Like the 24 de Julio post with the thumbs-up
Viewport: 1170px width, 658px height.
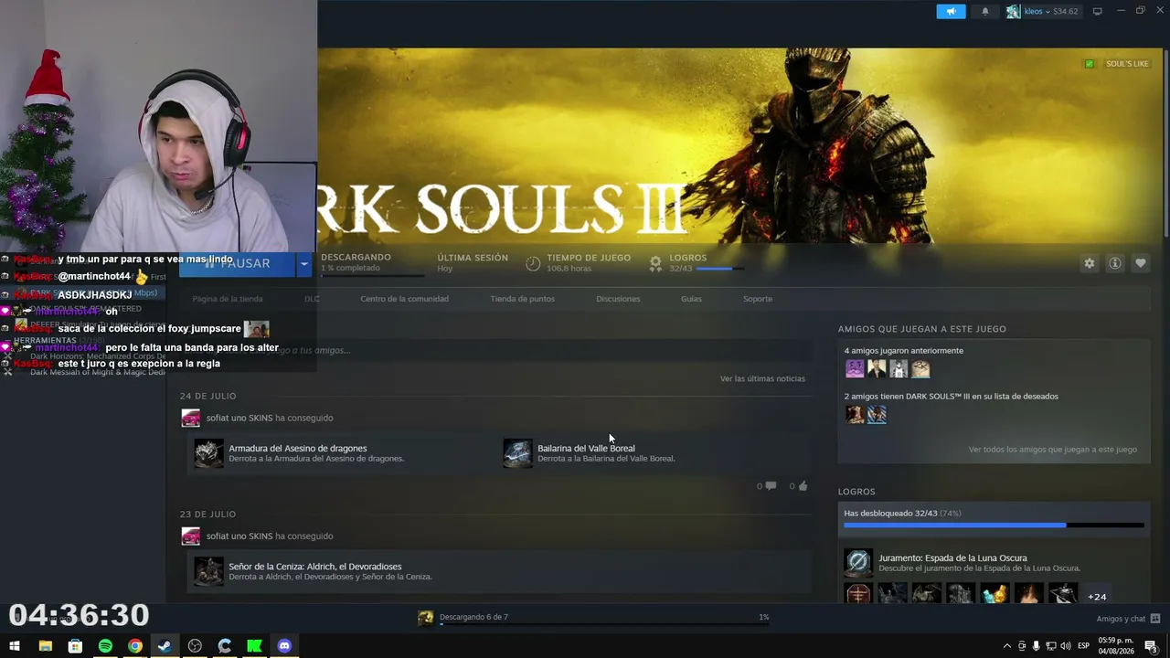point(803,486)
